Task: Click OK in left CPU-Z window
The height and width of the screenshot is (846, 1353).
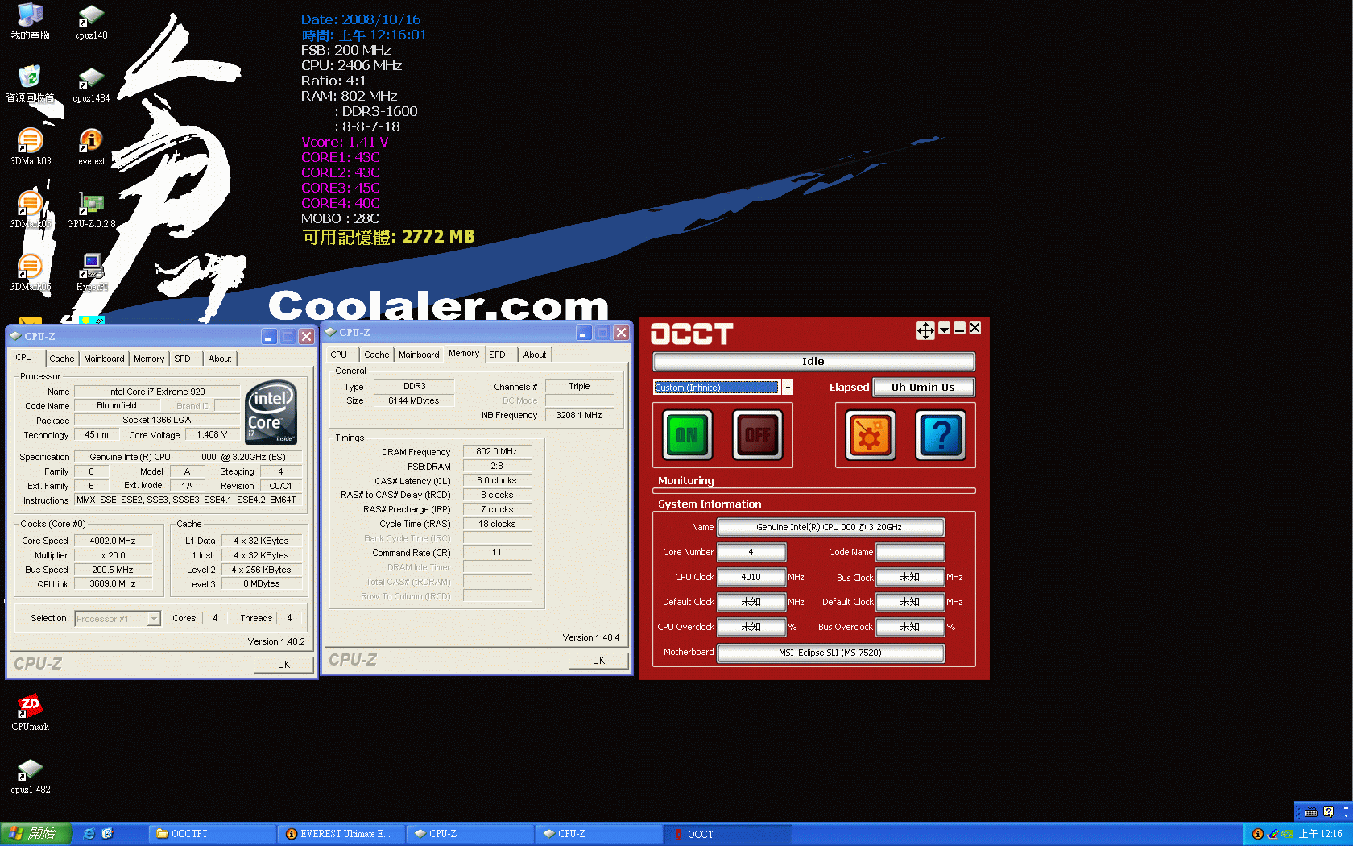Action: tap(283, 665)
